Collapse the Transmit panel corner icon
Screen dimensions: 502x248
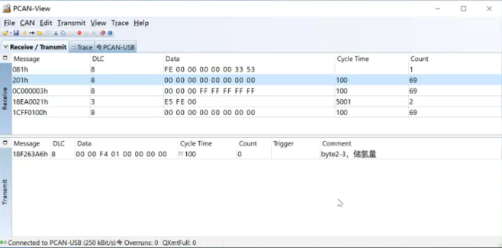tap(5, 143)
